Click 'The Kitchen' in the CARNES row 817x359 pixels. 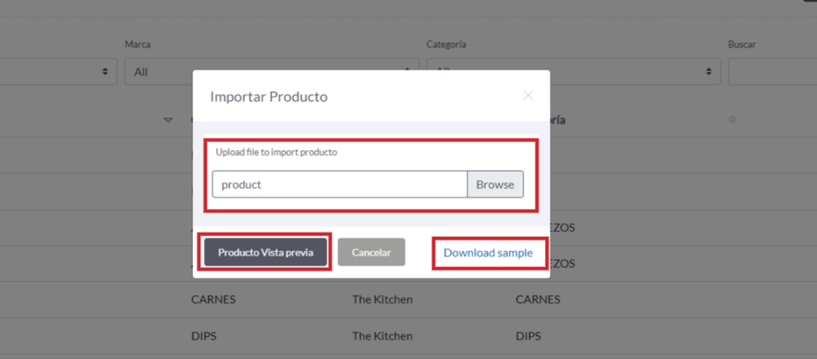pos(382,300)
